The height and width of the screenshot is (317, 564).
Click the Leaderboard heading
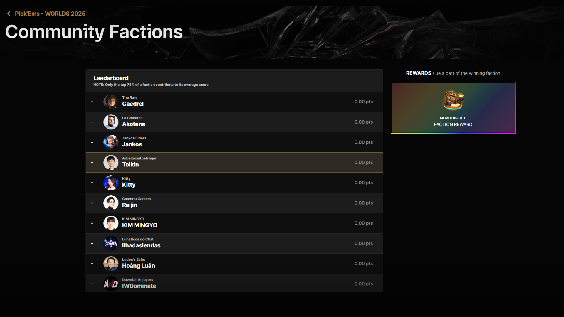pos(111,78)
